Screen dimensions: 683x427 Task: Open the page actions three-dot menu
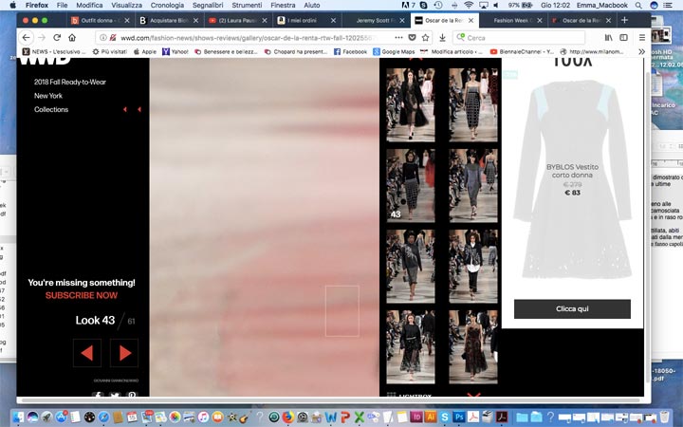pyautogui.click(x=398, y=37)
